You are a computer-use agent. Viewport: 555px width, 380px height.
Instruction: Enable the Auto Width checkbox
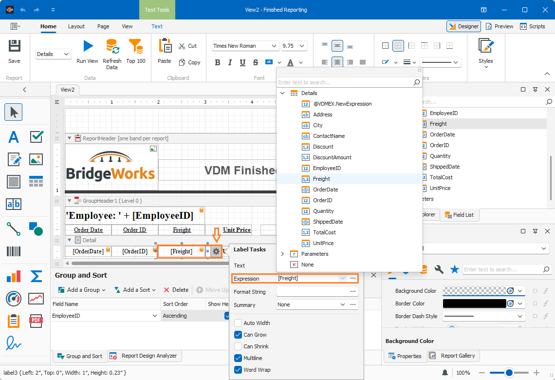(x=238, y=323)
